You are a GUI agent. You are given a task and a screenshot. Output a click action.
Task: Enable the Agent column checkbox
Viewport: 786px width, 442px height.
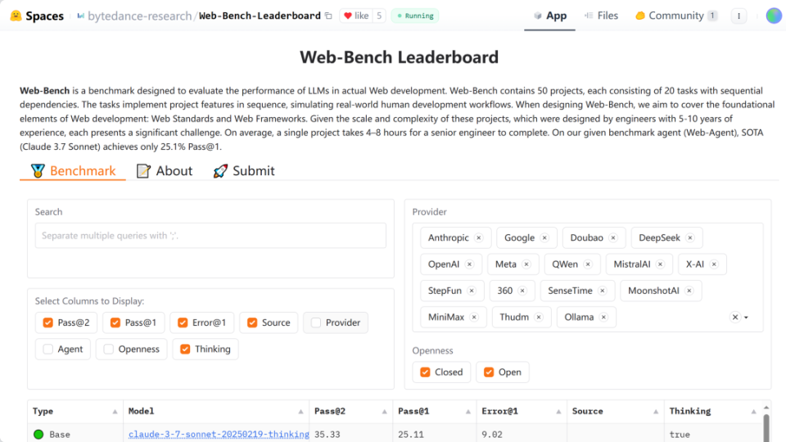(x=48, y=350)
